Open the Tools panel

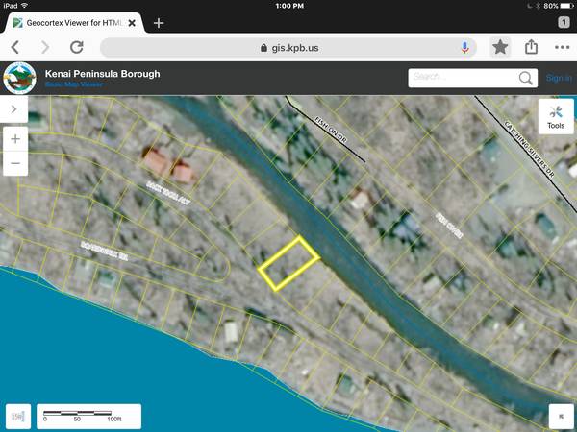coord(556,117)
